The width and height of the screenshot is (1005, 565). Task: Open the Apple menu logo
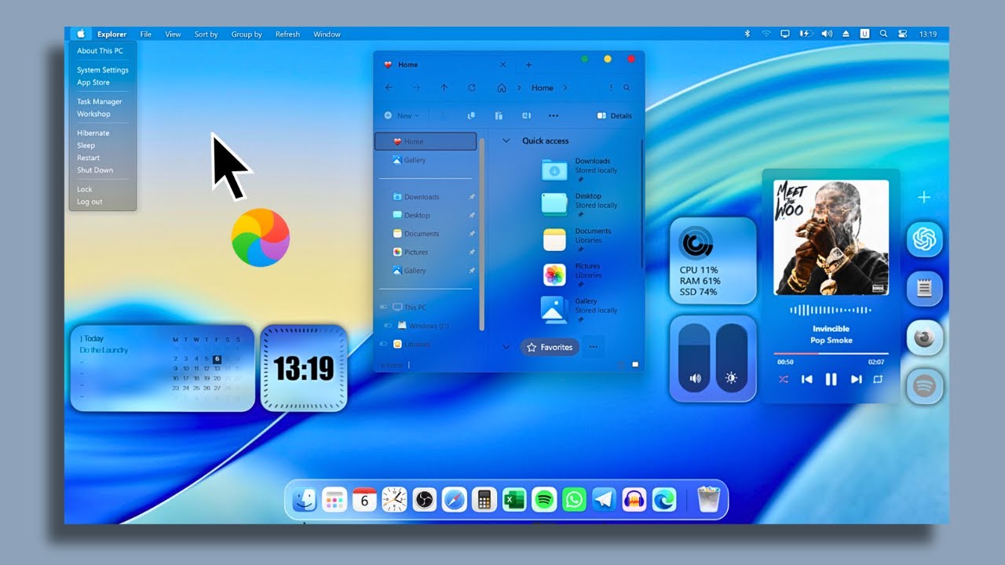(x=81, y=34)
